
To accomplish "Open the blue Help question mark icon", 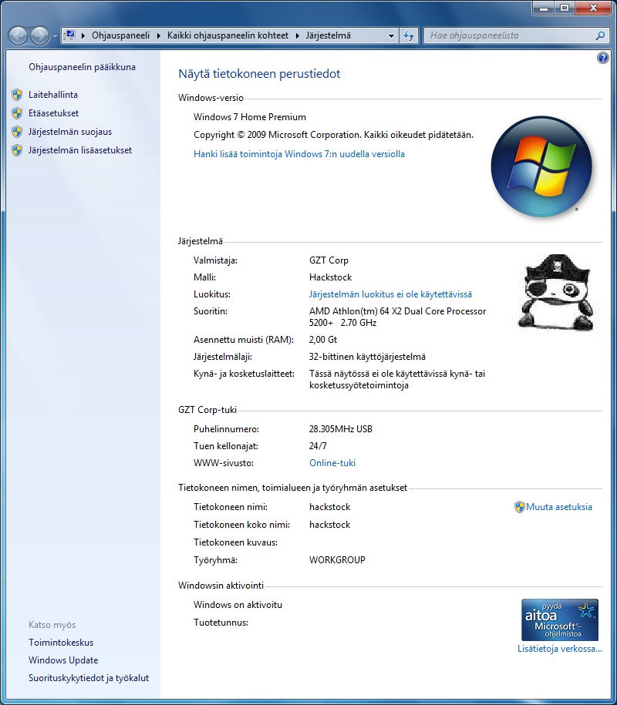I will pyautogui.click(x=602, y=58).
